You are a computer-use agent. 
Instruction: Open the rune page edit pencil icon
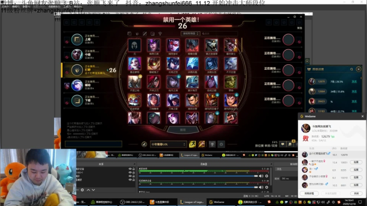tap(144, 144)
